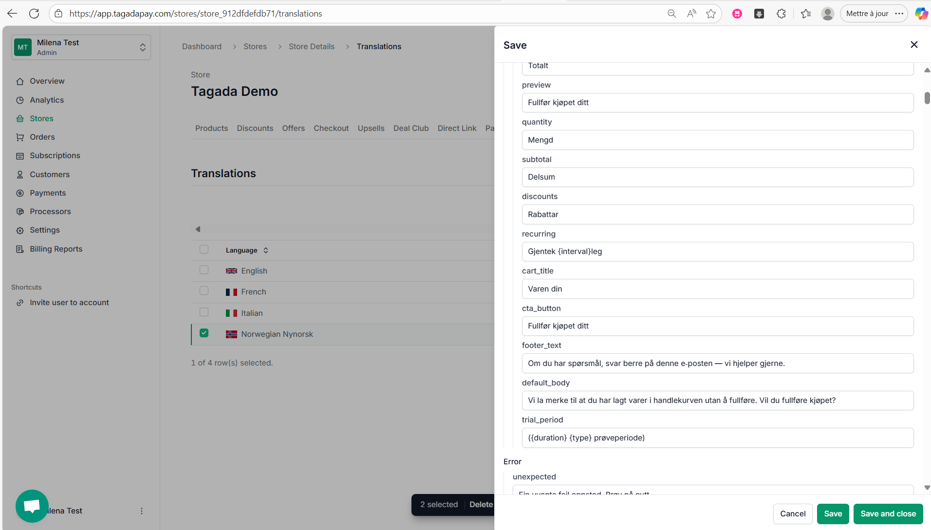The height and width of the screenshot is (530, 931).
Task: Click the favorites star icon in address bar
Action: 711,14
